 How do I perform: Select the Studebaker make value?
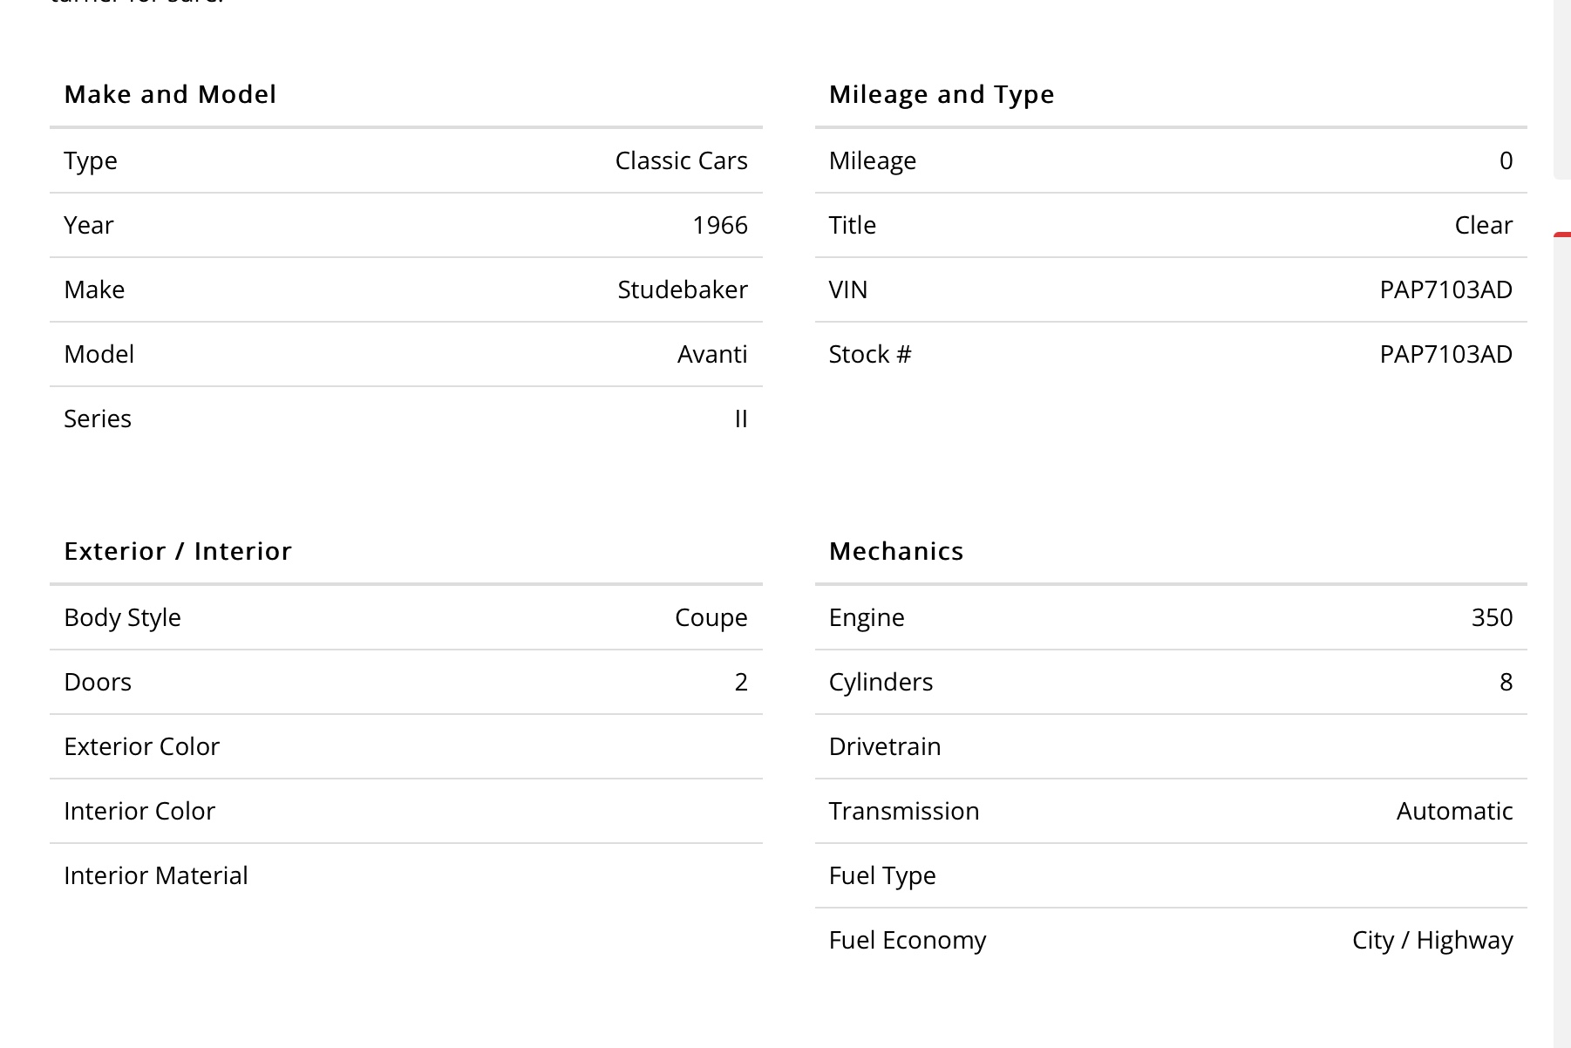click(x=683, y=289)
